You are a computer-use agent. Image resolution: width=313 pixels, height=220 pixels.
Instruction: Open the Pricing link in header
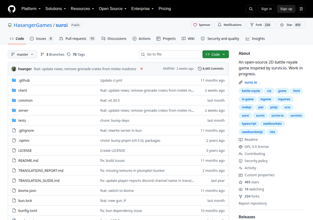pyautogui.click(x=165, y=9)
